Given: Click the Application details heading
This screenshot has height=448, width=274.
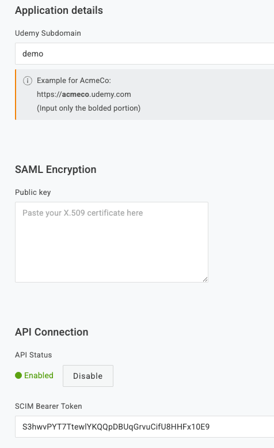Looking at the screenshot, I should [59, 10].
